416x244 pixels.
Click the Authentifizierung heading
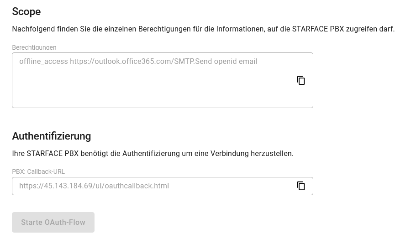(52, 136)
